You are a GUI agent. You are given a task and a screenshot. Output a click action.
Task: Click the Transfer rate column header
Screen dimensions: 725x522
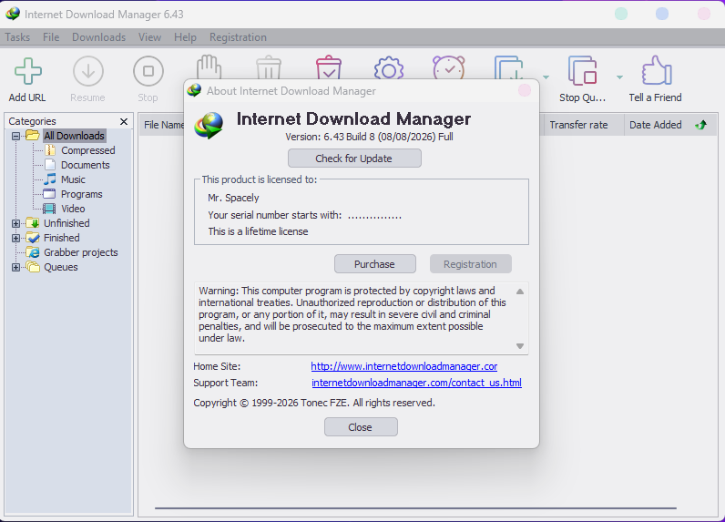pos(582,125)
